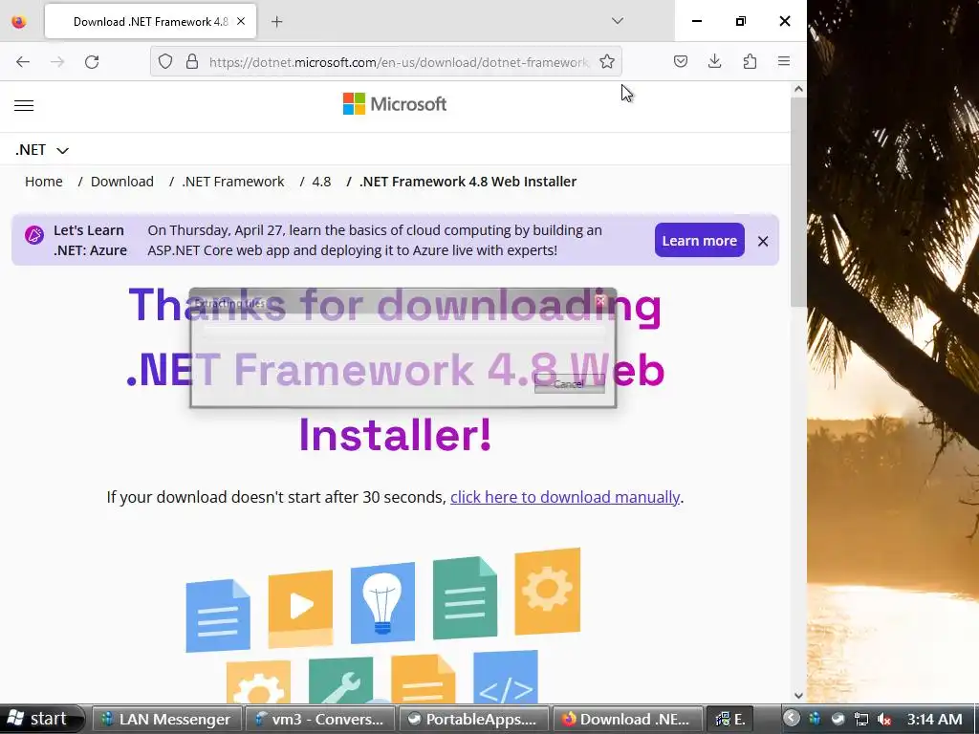979x734 pixels.
Task: Go to .NET Framework breadcrumb
Action: click(233, 182)
